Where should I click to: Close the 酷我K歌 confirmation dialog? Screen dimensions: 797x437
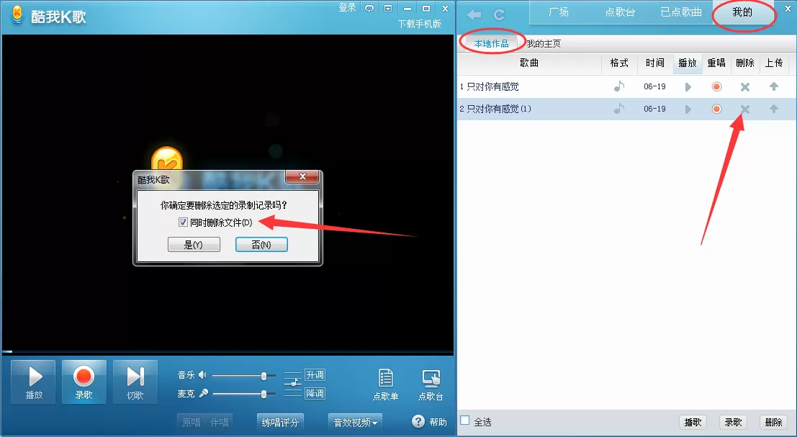pos(302,176)
